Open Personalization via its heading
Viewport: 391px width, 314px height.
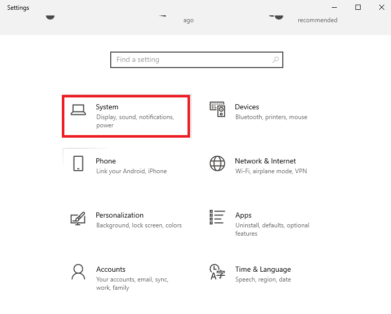120,215
